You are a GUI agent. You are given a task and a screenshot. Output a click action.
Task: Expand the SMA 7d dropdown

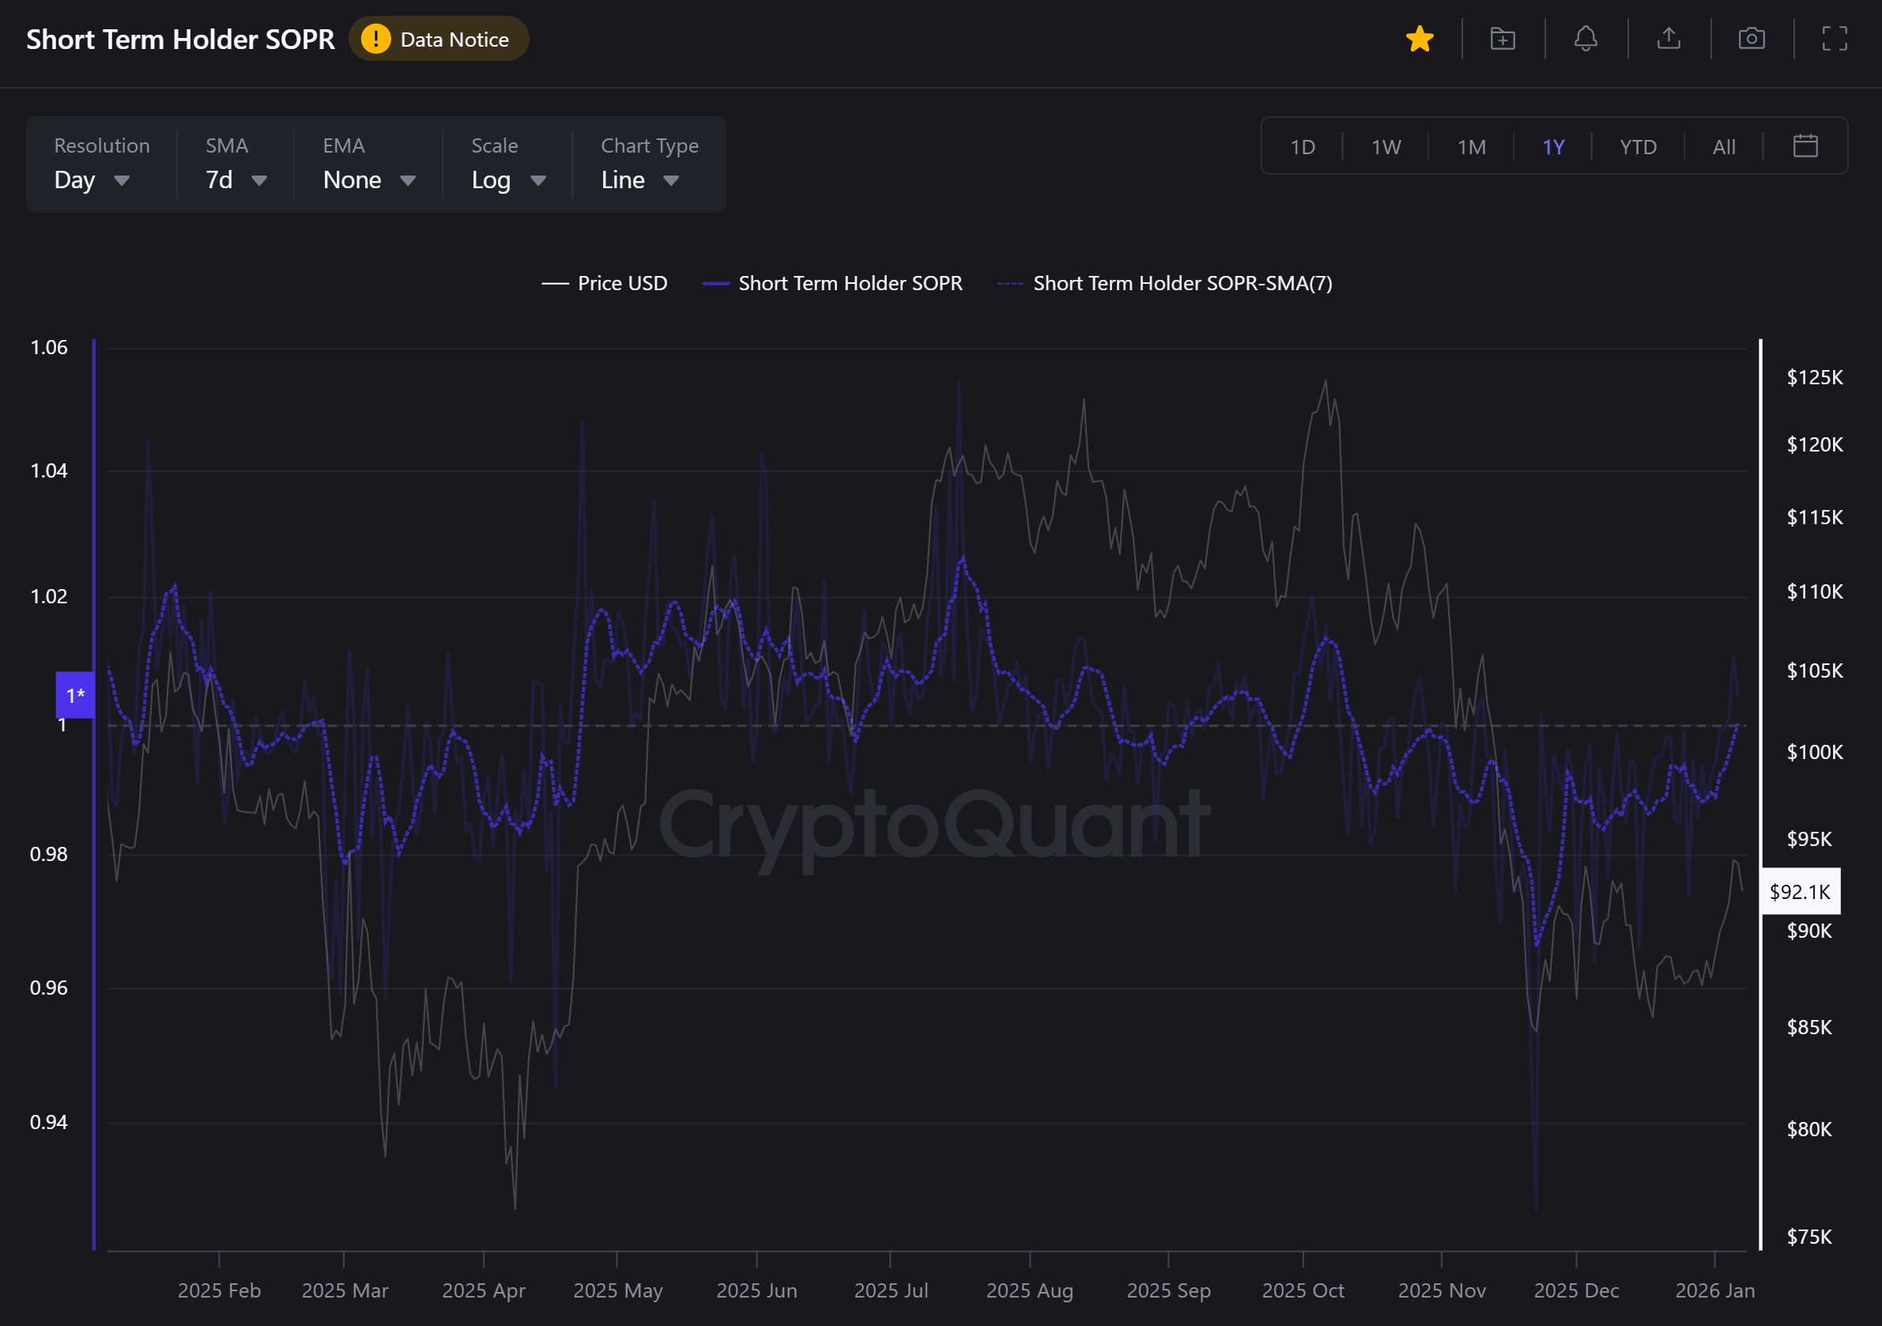tap(236, 179)
